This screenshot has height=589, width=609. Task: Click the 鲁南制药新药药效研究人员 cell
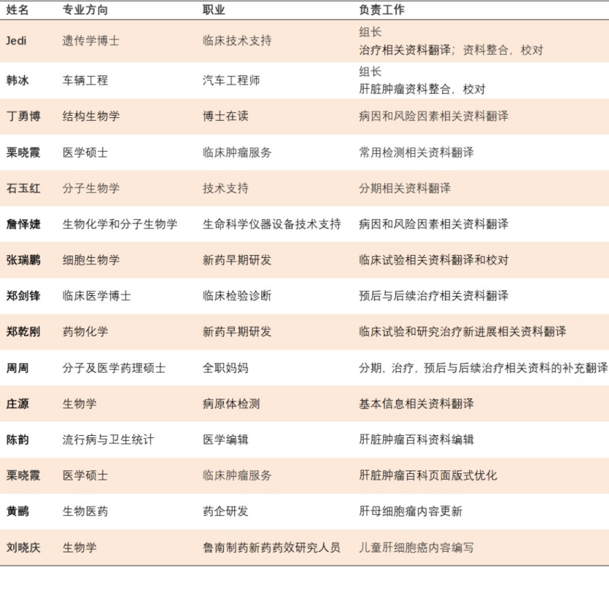click(x=272, y=547)
